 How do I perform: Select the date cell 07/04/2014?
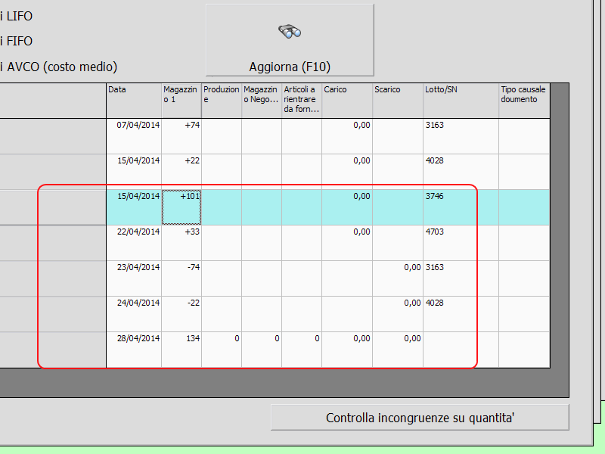(134, 136)
